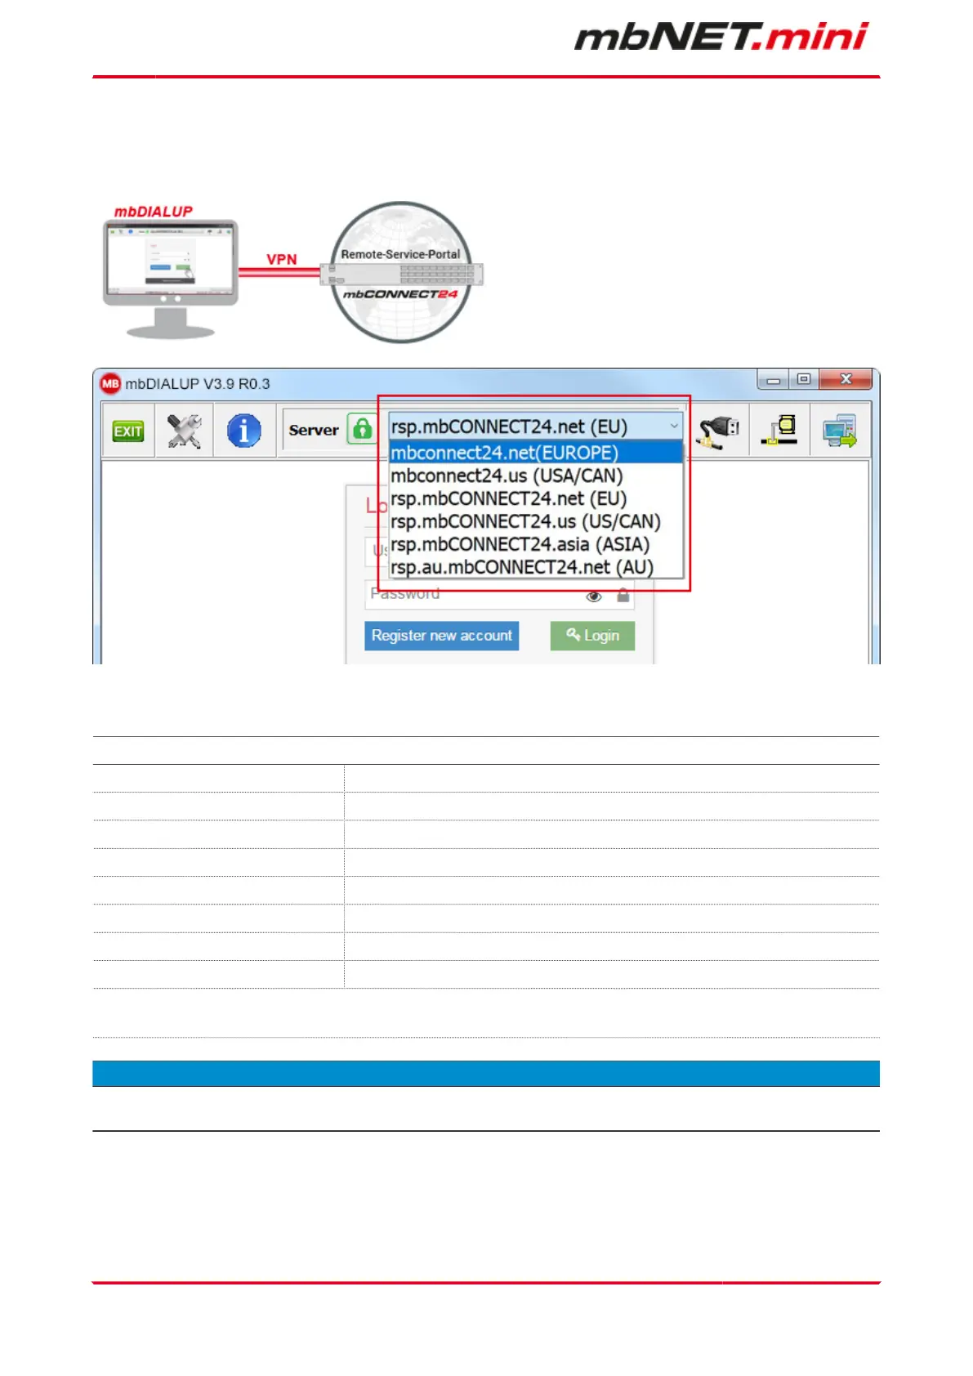The image size is (973, 1376).
Task: Minimize the mbDIALUP window
Action: tap(773, 380)
